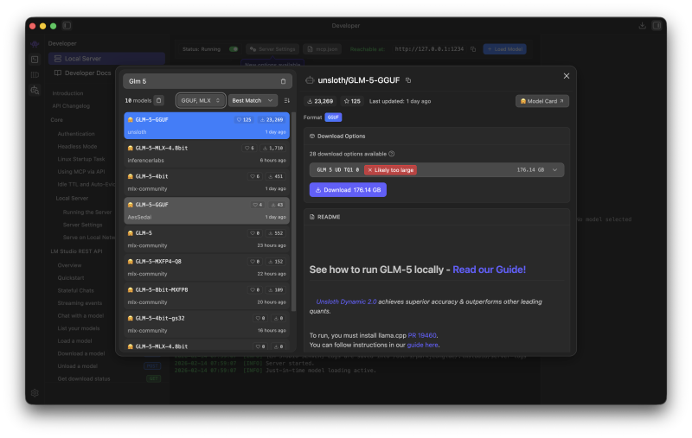The height and width of the screenshot is (438, 692).
Task: Clear the Glm 5 search field
Action: pos(283,81)
